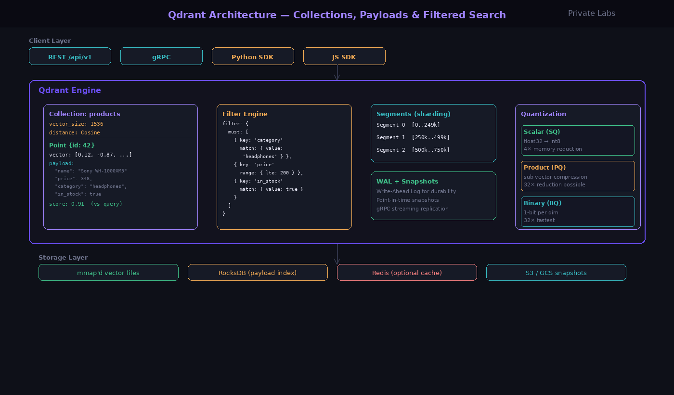The width and height of the screenshot is (674, 395).
Task: Select the Binary (BQ) quantization card
Action: 578,211
